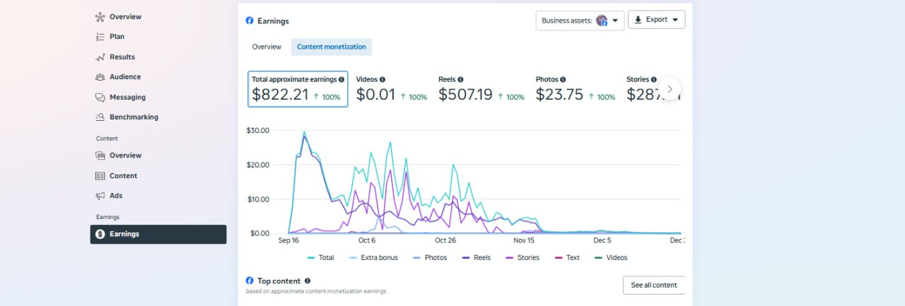Select the Plan checklist icon
The image size is (905, 306).
[100, 37]
